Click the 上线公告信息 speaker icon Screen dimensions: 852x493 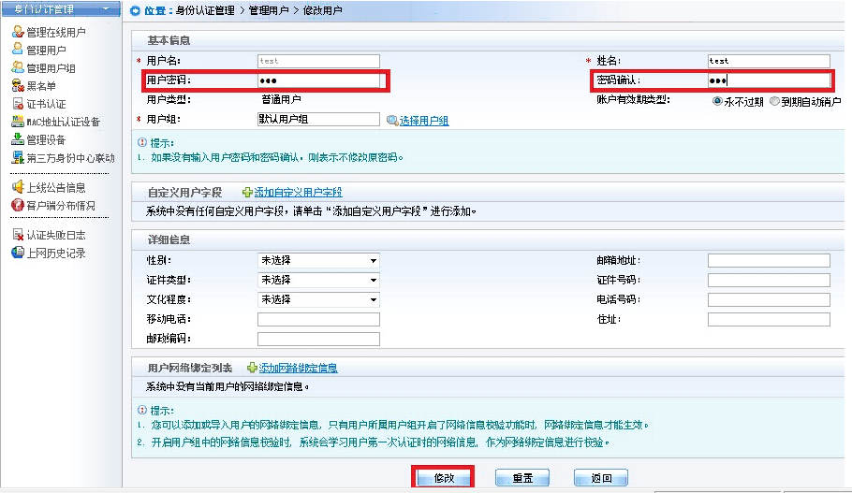[x=18, y=187]
